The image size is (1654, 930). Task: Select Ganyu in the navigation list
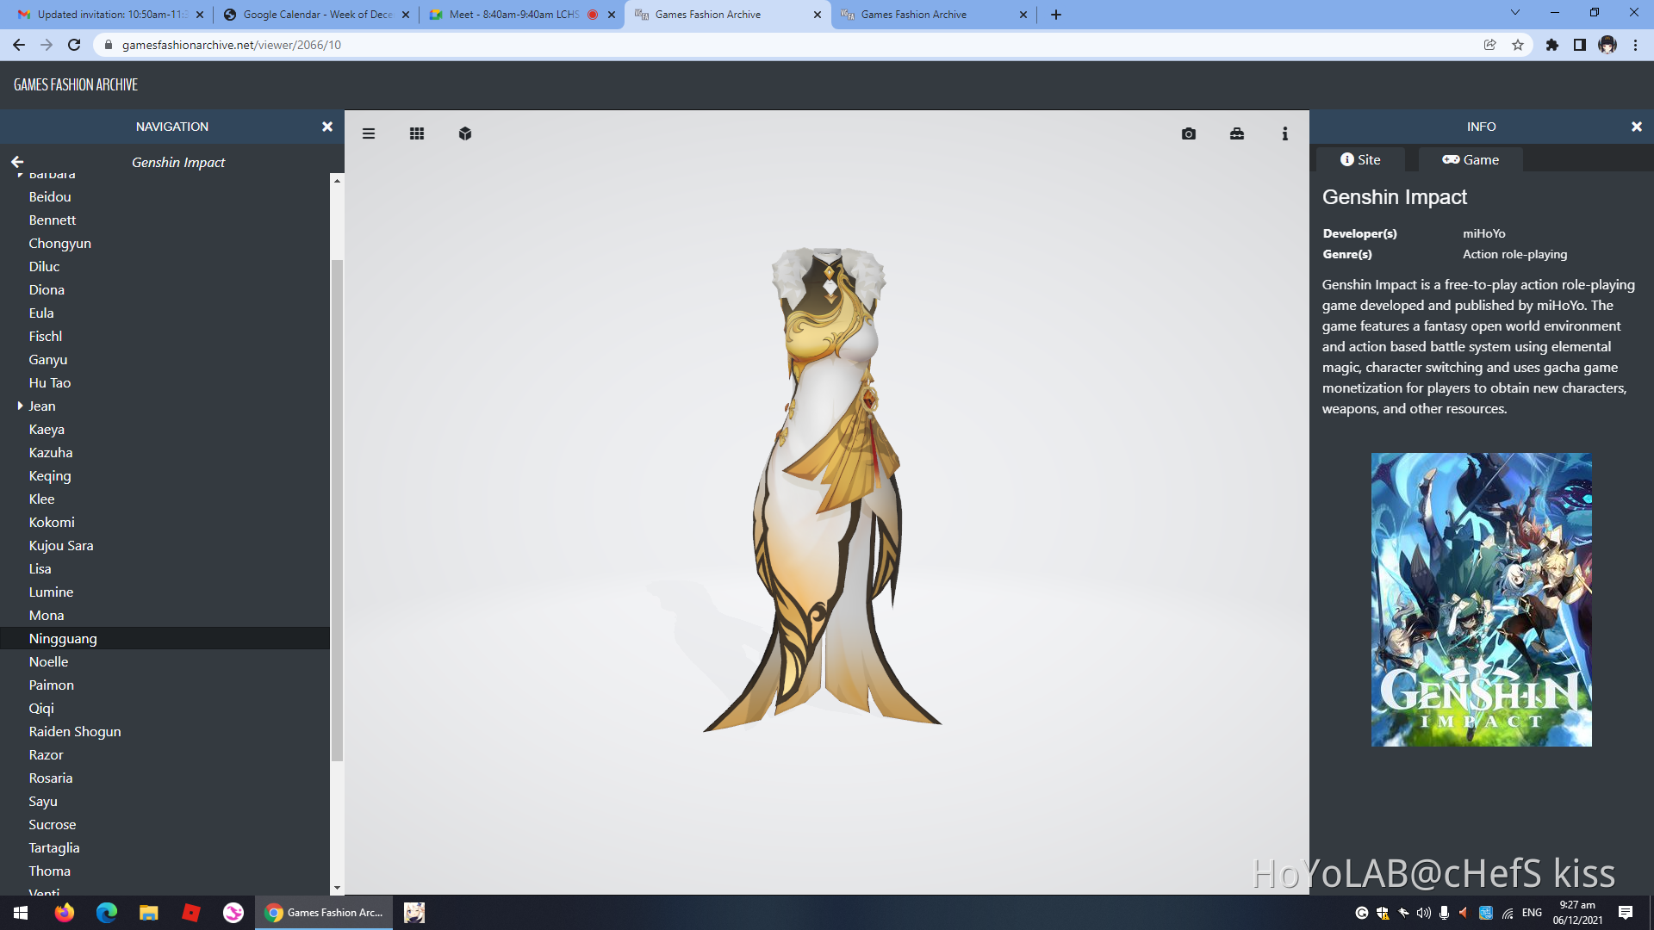(48, 360)
